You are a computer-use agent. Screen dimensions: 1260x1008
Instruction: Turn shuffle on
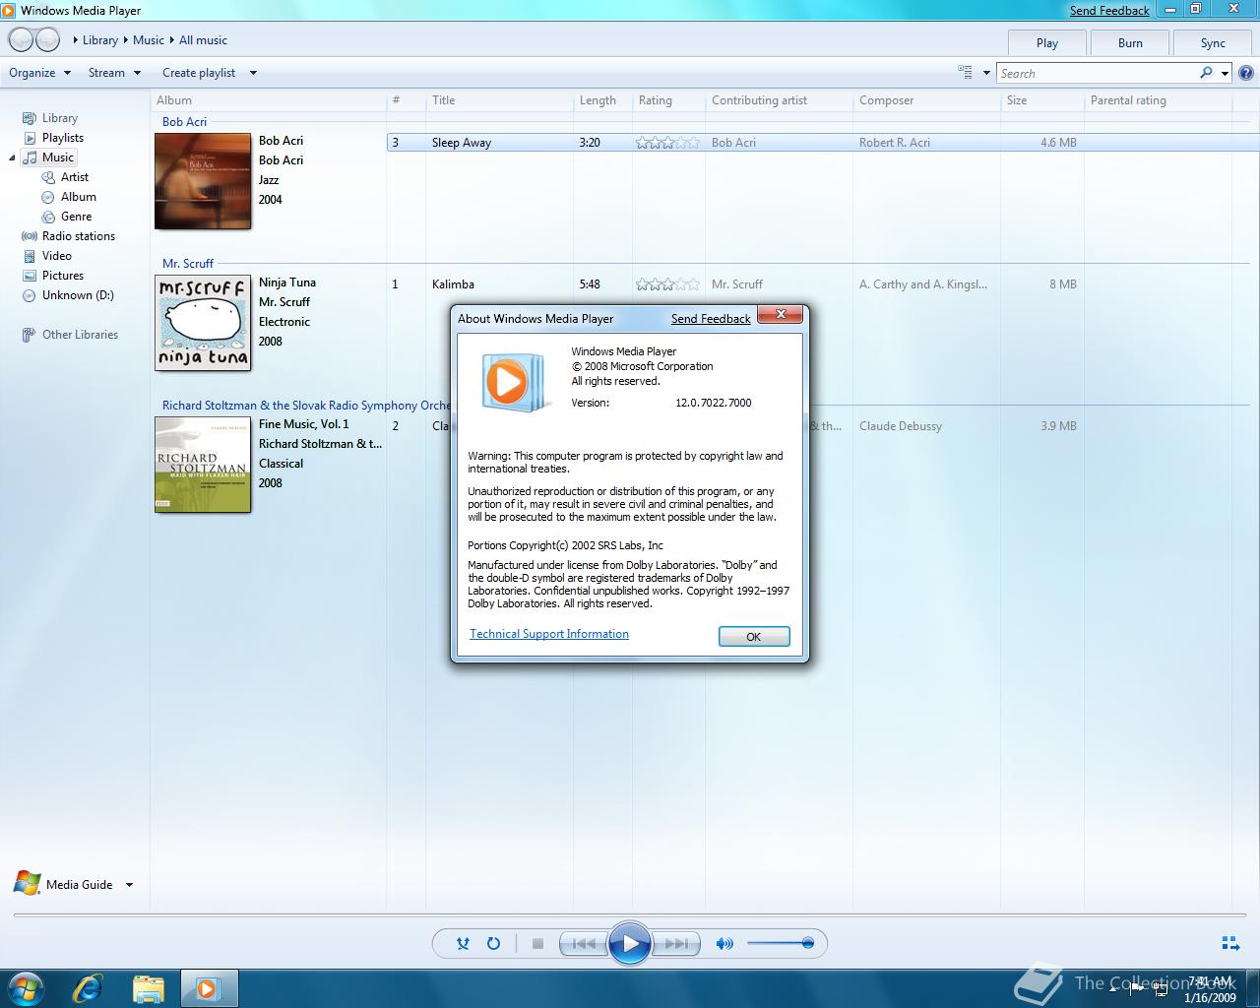coord(463,943)
